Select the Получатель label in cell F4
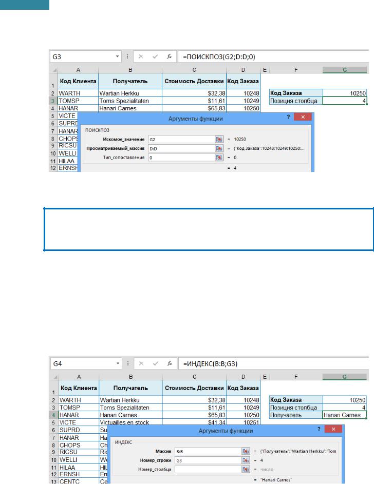The width and height of the screenshot is (374, 484). coord(296,415)
